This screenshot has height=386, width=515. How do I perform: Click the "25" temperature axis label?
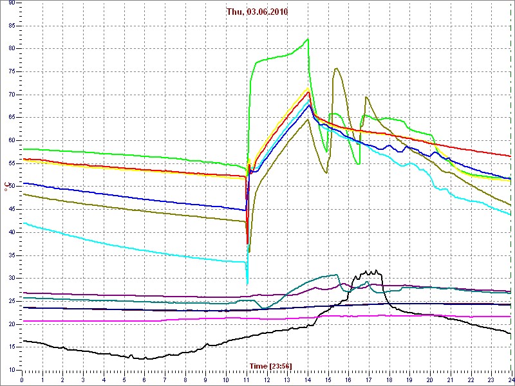click(10, 301)
